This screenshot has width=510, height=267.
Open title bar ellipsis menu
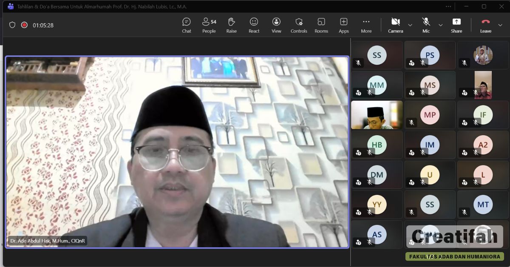pos(448,6)
